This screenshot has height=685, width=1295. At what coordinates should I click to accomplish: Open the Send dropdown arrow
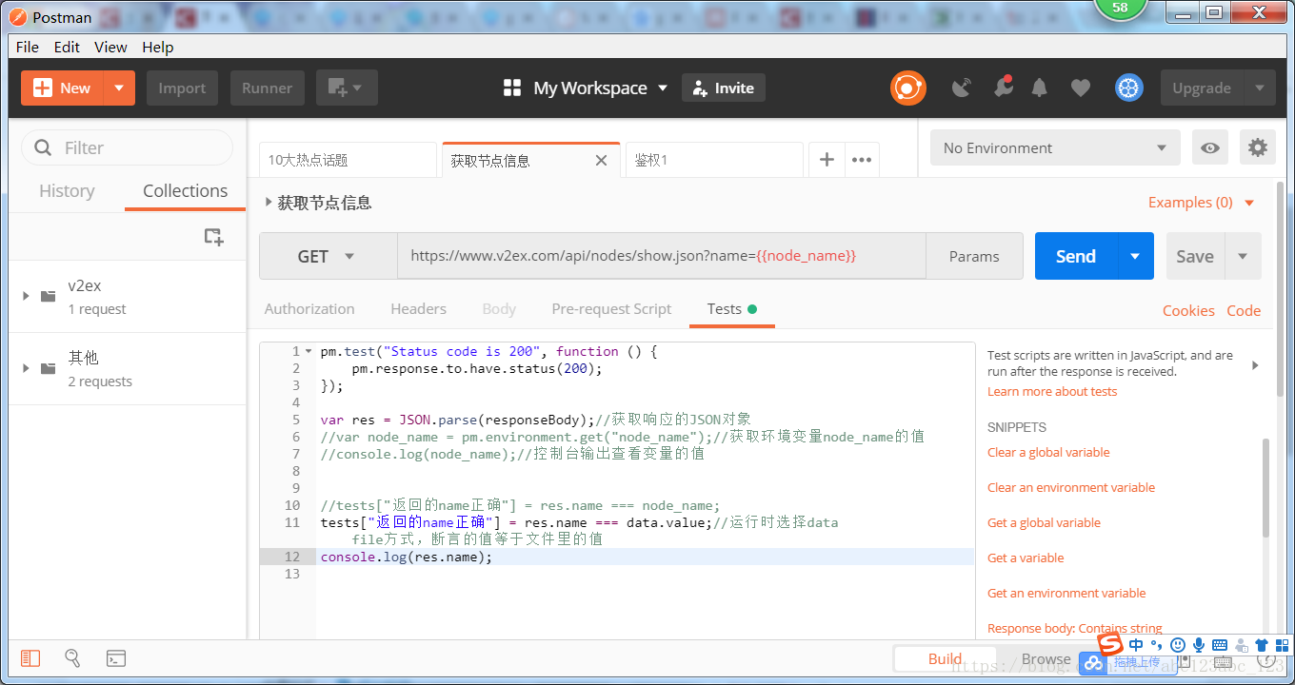click(1135, 256)
